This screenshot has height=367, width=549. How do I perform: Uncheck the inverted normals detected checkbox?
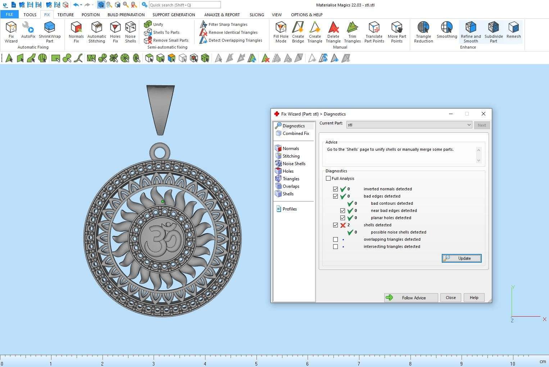(336, 189)
